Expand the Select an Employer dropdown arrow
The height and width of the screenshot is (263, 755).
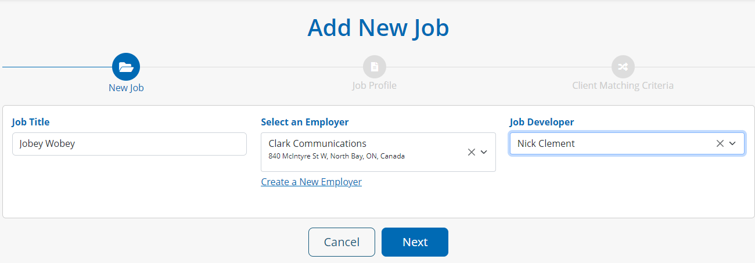tap(484, 152)
